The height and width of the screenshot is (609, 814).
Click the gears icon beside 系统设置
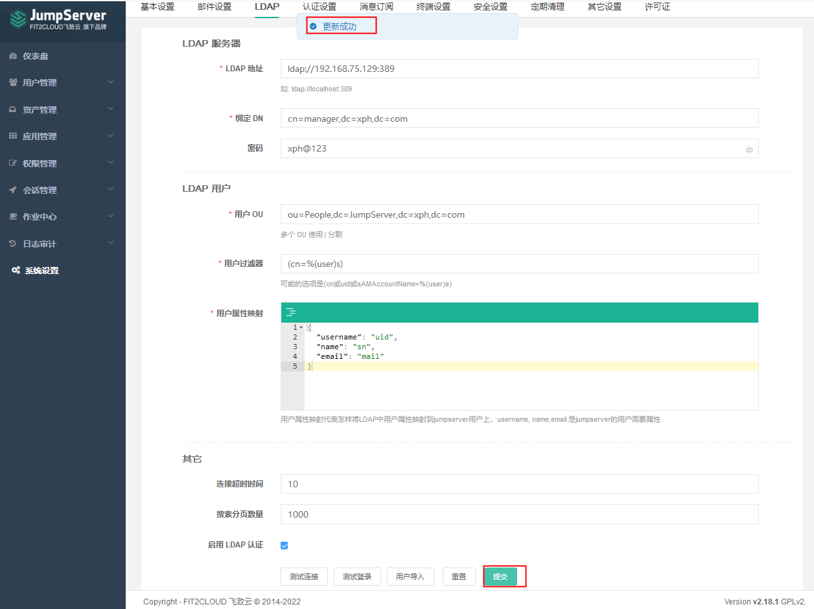coord(16,271)
